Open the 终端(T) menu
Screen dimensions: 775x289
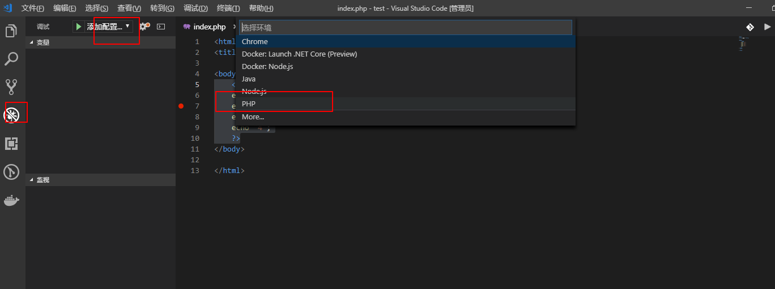228,8
